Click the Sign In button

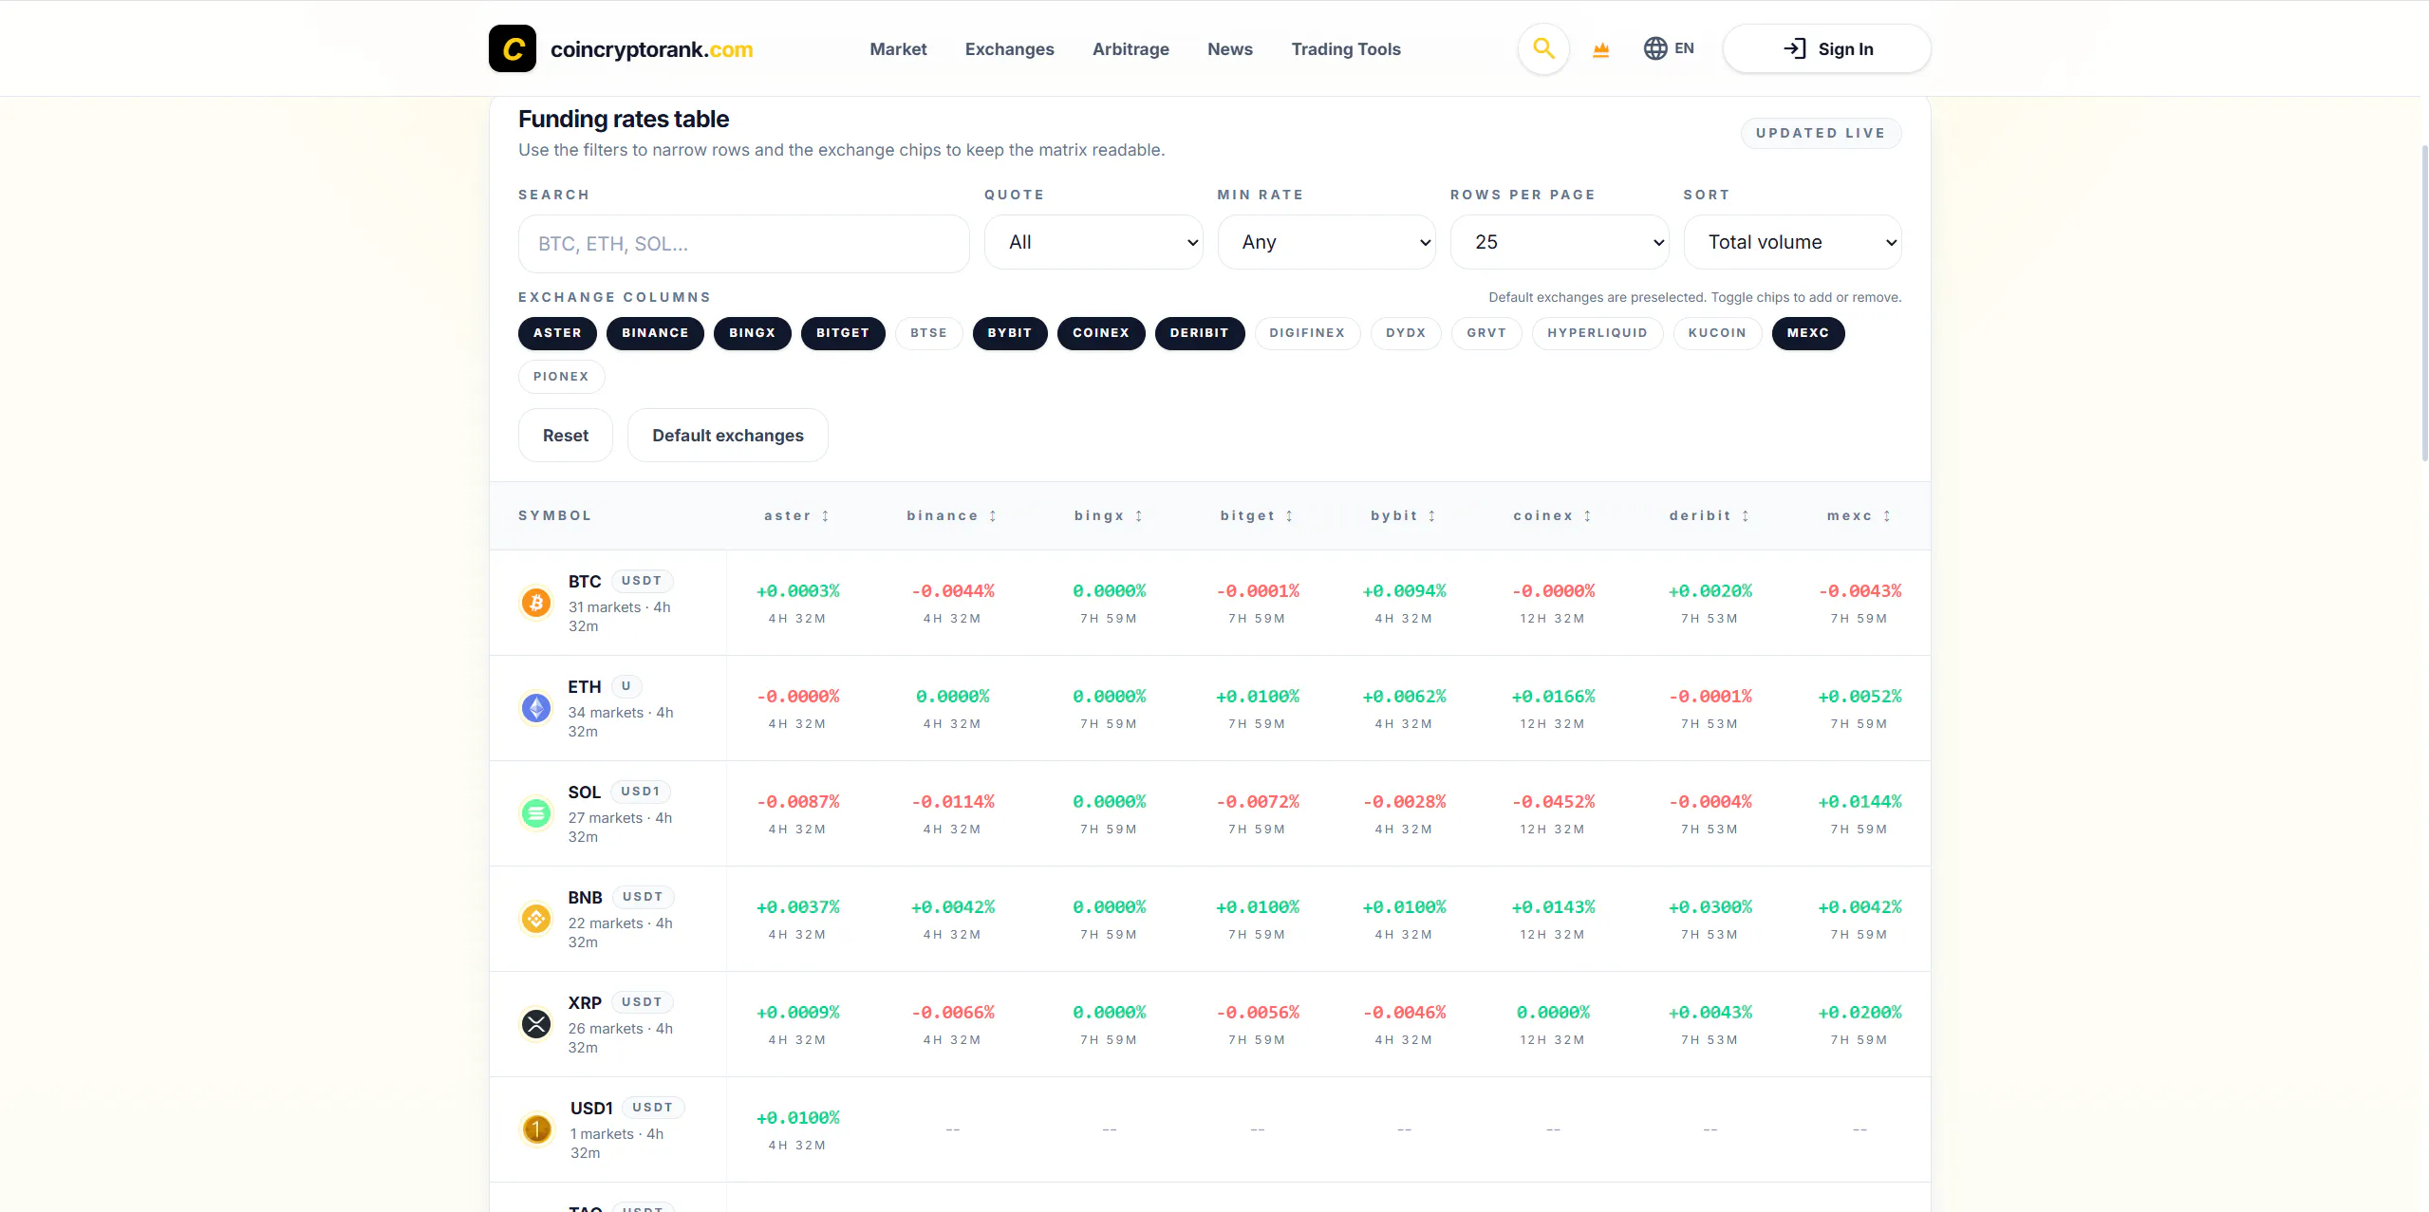tap(1826, 48)
